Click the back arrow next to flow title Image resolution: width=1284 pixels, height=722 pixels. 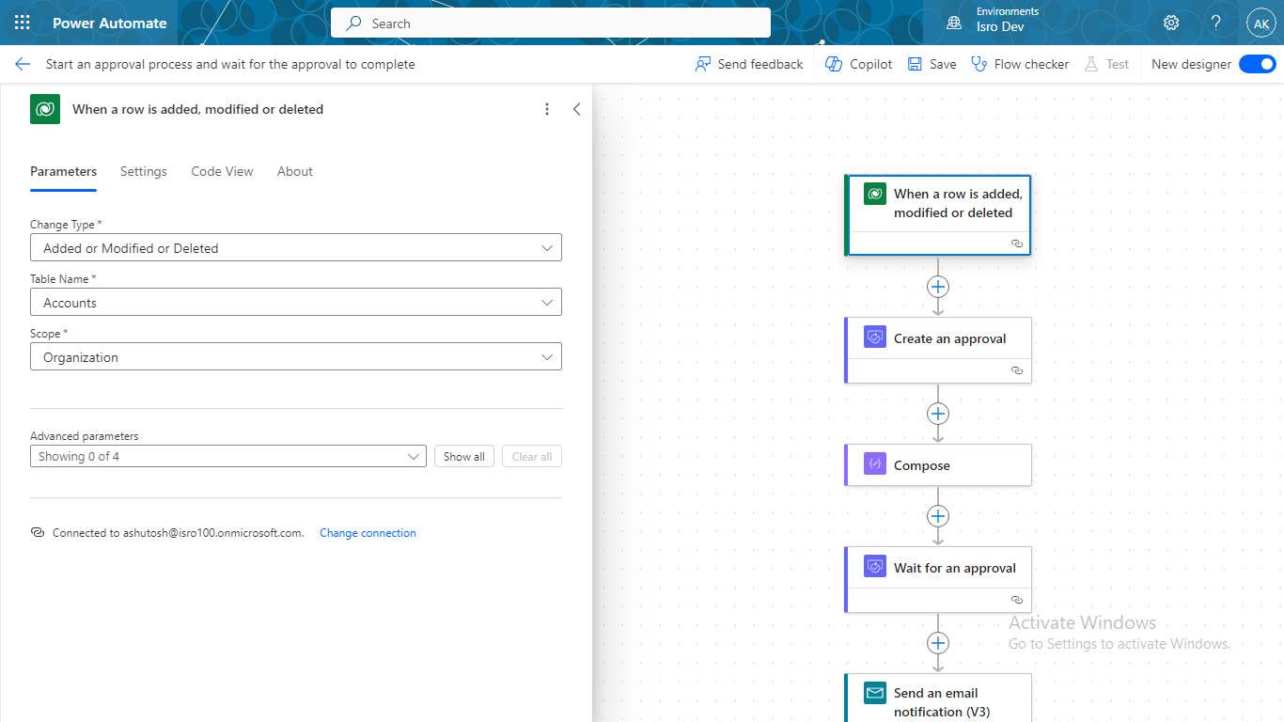coord(23,64)
